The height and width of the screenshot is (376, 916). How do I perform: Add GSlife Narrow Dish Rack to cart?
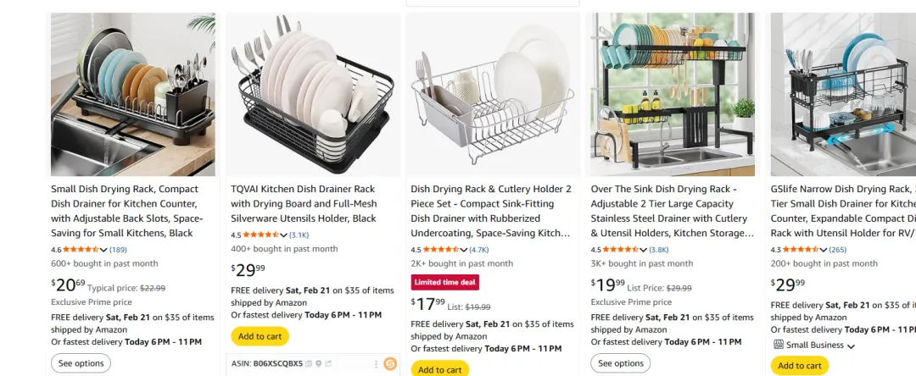coord(799,366)
